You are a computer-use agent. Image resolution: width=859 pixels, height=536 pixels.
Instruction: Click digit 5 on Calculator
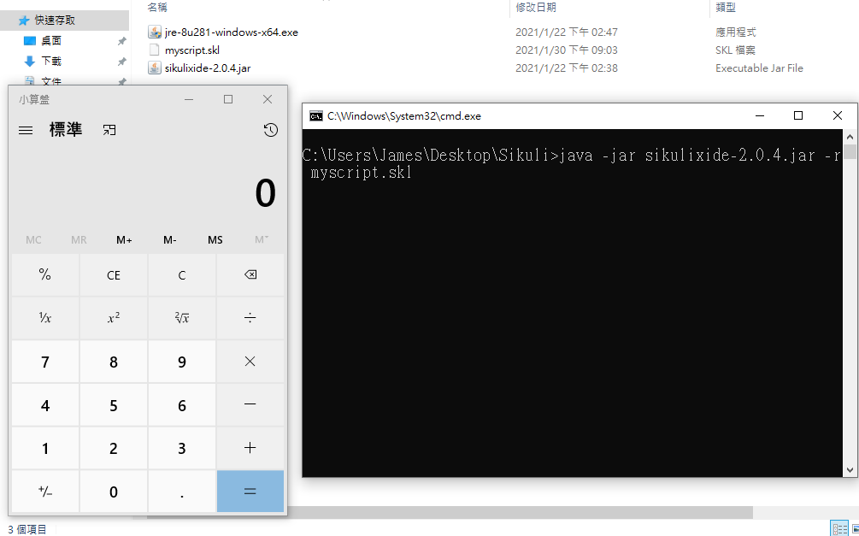click(114, 404)
